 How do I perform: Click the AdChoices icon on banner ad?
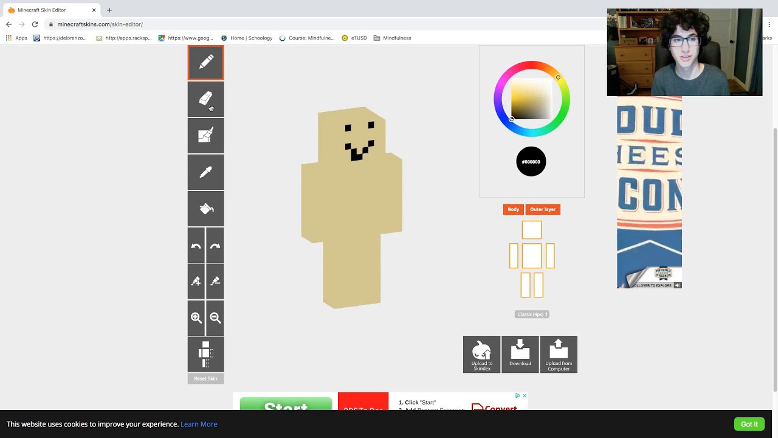tap(518, 395)
